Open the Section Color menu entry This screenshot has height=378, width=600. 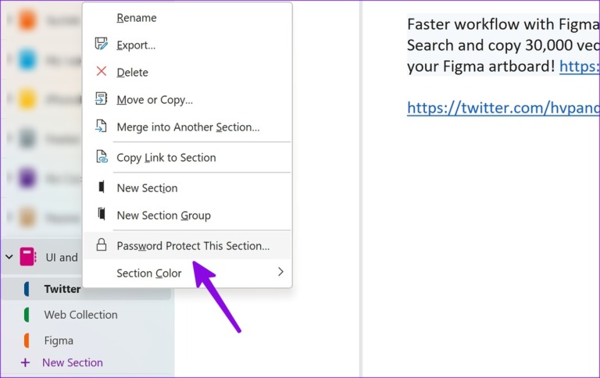click(149, 273)
